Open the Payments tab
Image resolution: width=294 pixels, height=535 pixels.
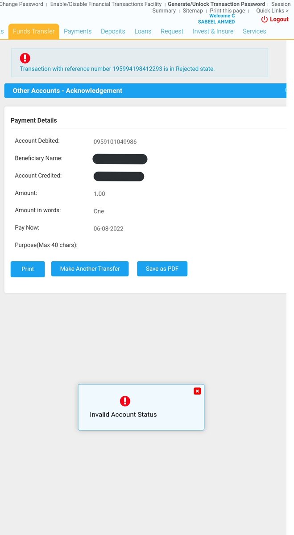point(78,31)
